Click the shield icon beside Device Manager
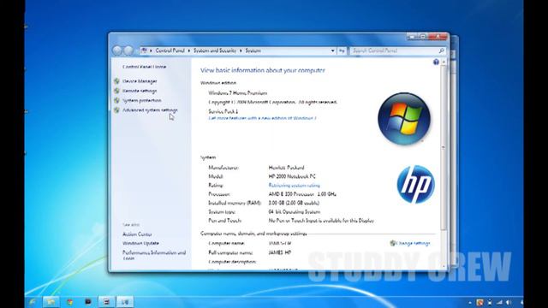This screenshot has width=548, height=308. (116, 81)
